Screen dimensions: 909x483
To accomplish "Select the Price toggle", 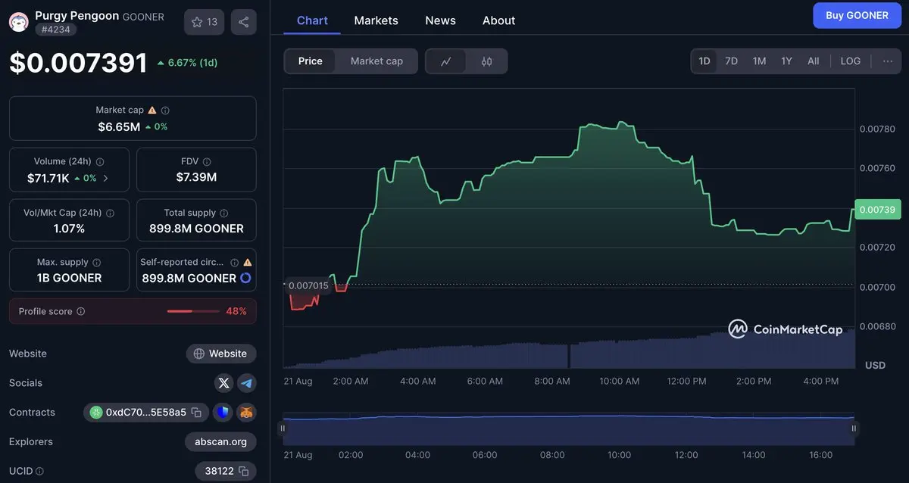I will point(311,61).
